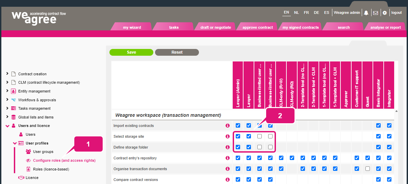Image resolution: width=408 pixels, height=184 pixels.
Task: Expand CLM (contract lifecycle management) node
Action: point(7,82)
